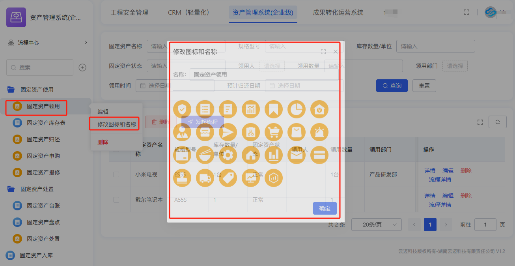This screenshot has width=515, height=266.
Task: Switch to the 成果转化运营系统 tab
Action: (338, 12)
